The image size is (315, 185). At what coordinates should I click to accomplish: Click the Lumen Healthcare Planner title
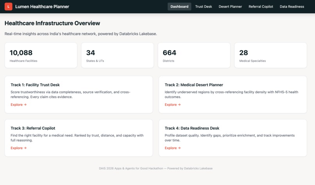pos(42,7)
